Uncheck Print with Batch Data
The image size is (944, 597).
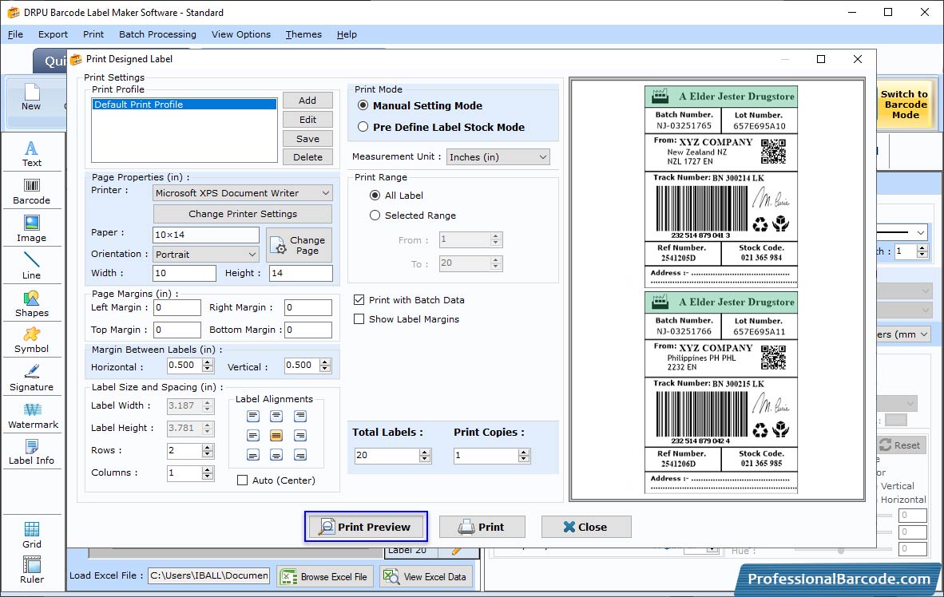[359, 300]
